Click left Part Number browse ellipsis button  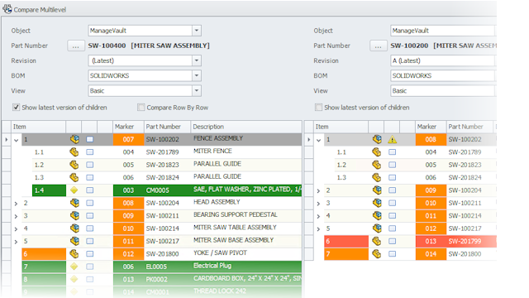click(x=76, y=46)
